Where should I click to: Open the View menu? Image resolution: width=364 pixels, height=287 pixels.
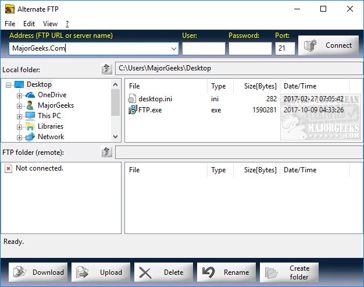50,24
